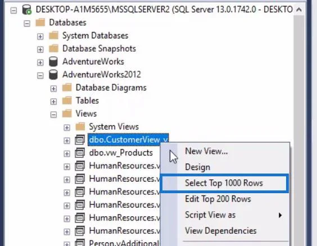317x246 pixels.
Task: Click the AdventureWorks2012 database cylinder icon
Action: [53, 75]
